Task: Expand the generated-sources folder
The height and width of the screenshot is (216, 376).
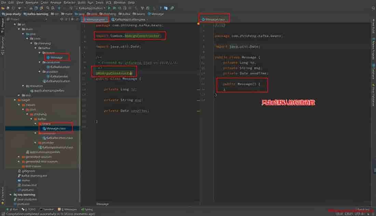Action: coord(18,157)
